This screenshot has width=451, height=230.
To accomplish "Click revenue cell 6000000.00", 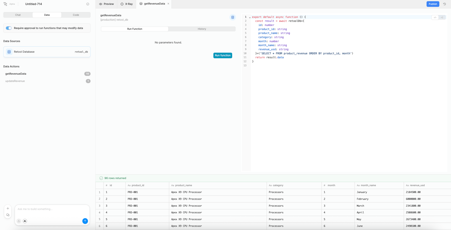I will [427, 199].
